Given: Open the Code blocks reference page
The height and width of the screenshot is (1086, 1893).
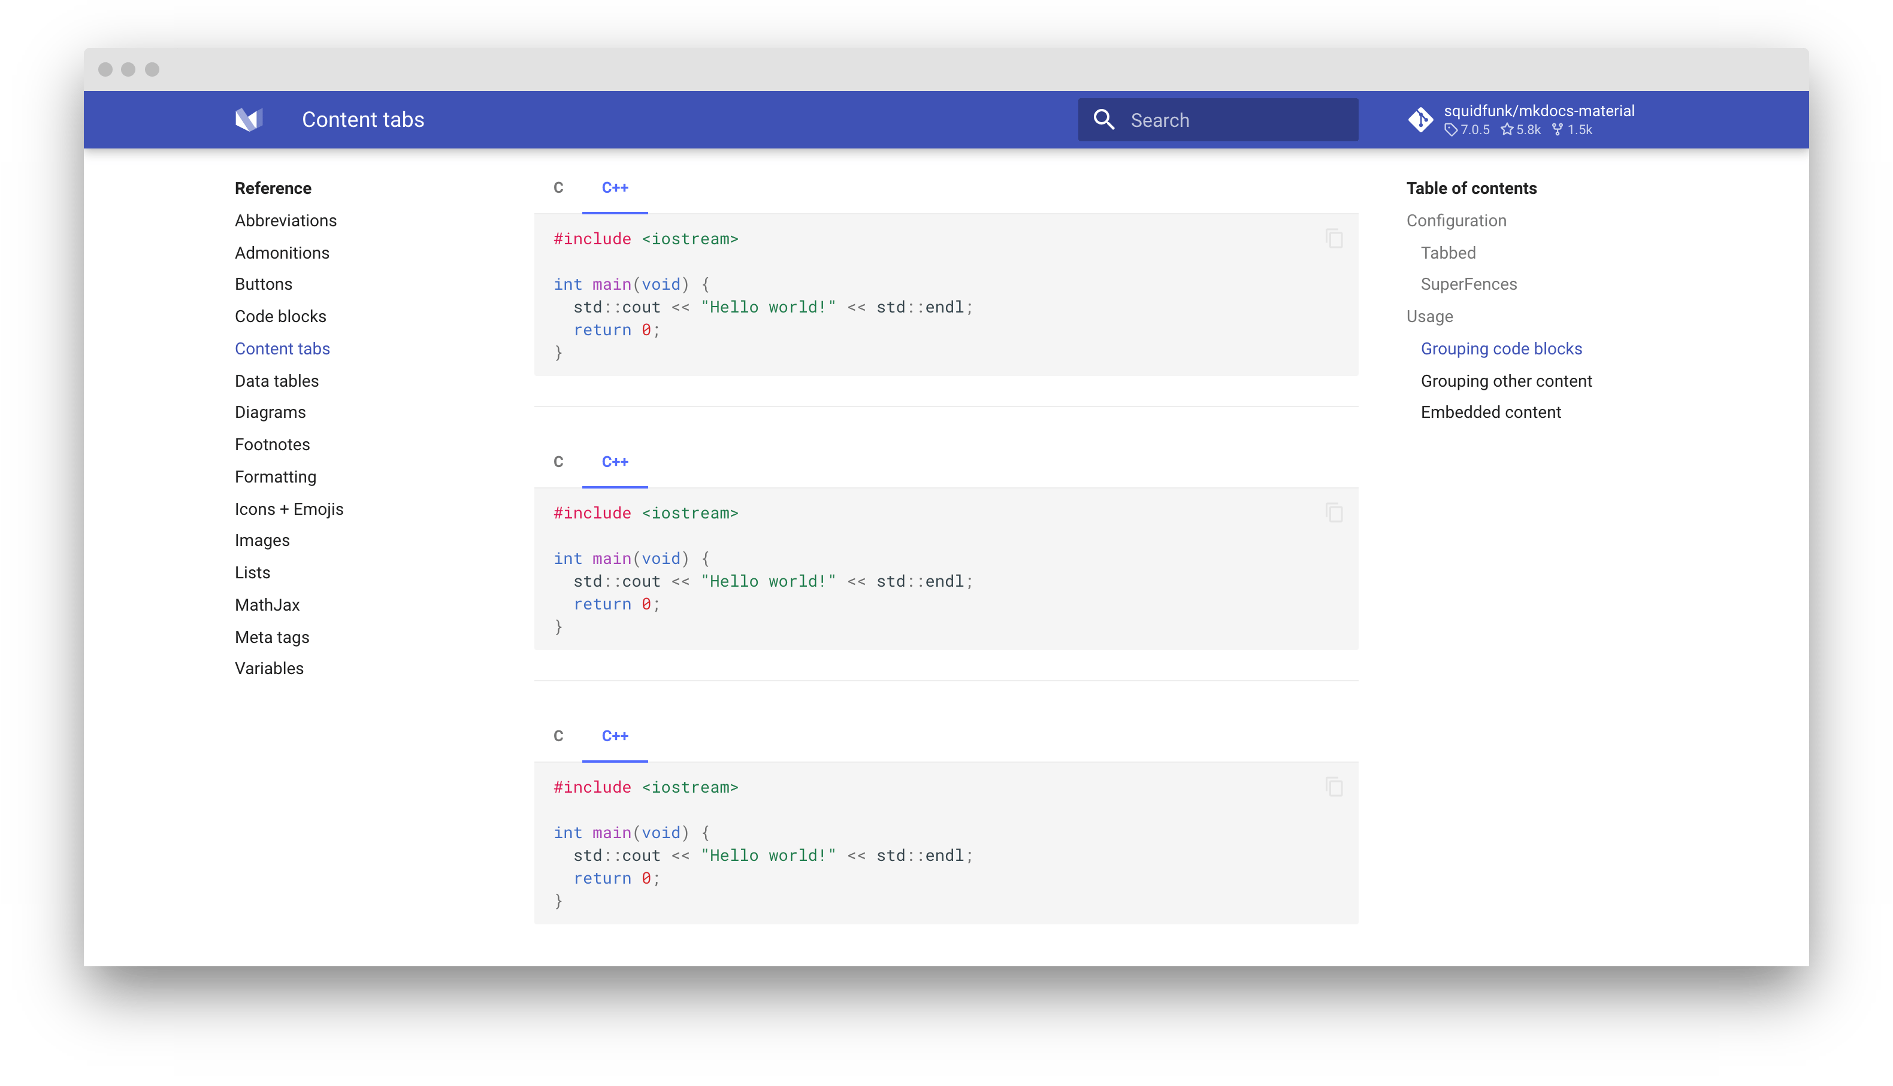Looking at the screenshot, I should 280,316.
